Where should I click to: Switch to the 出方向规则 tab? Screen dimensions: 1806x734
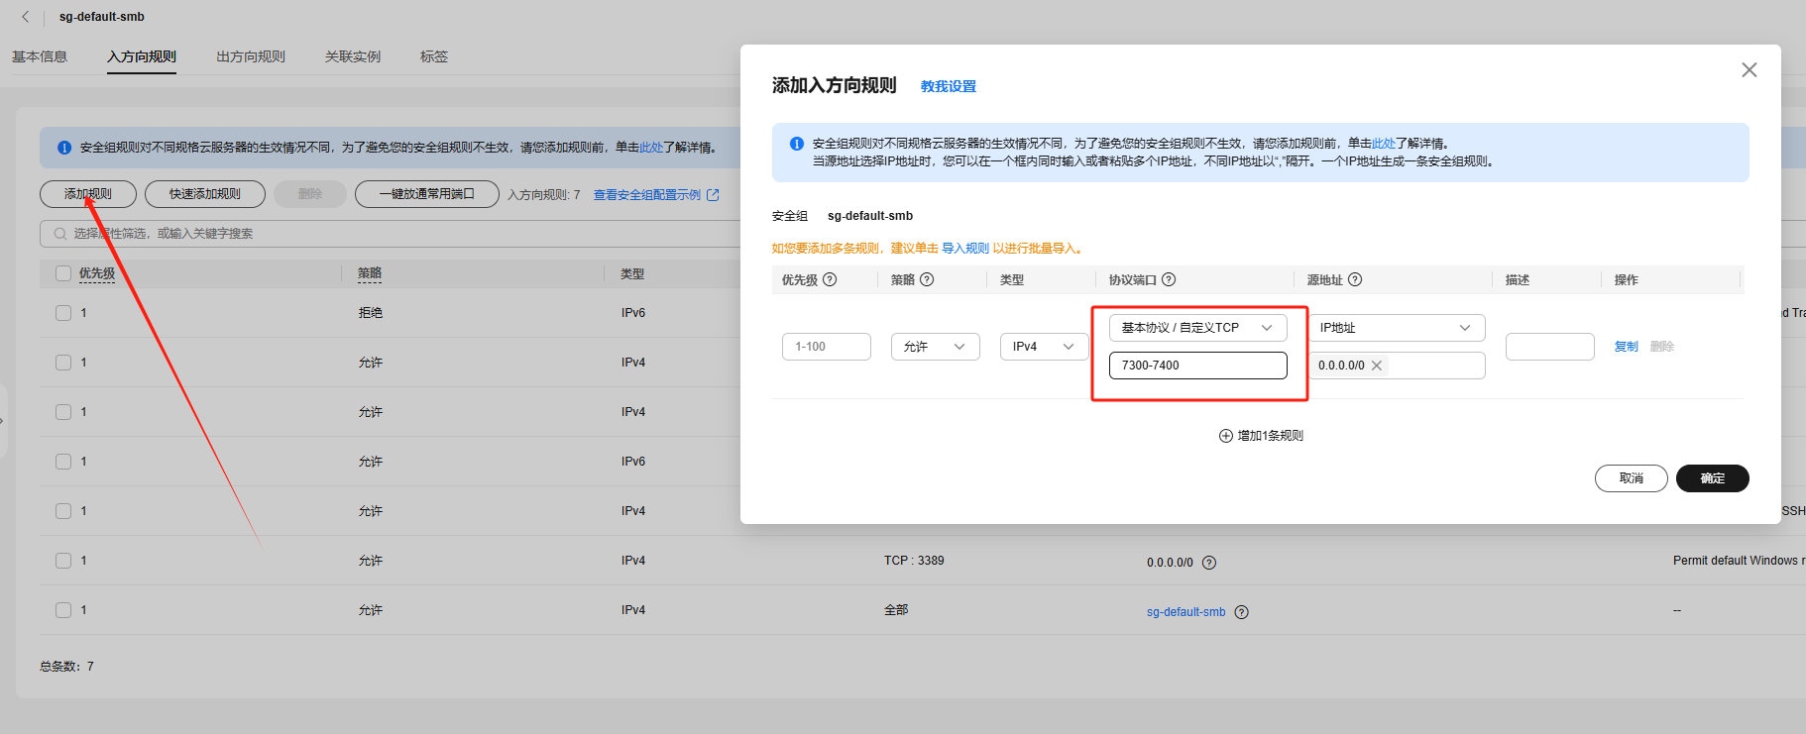point(251,56)
